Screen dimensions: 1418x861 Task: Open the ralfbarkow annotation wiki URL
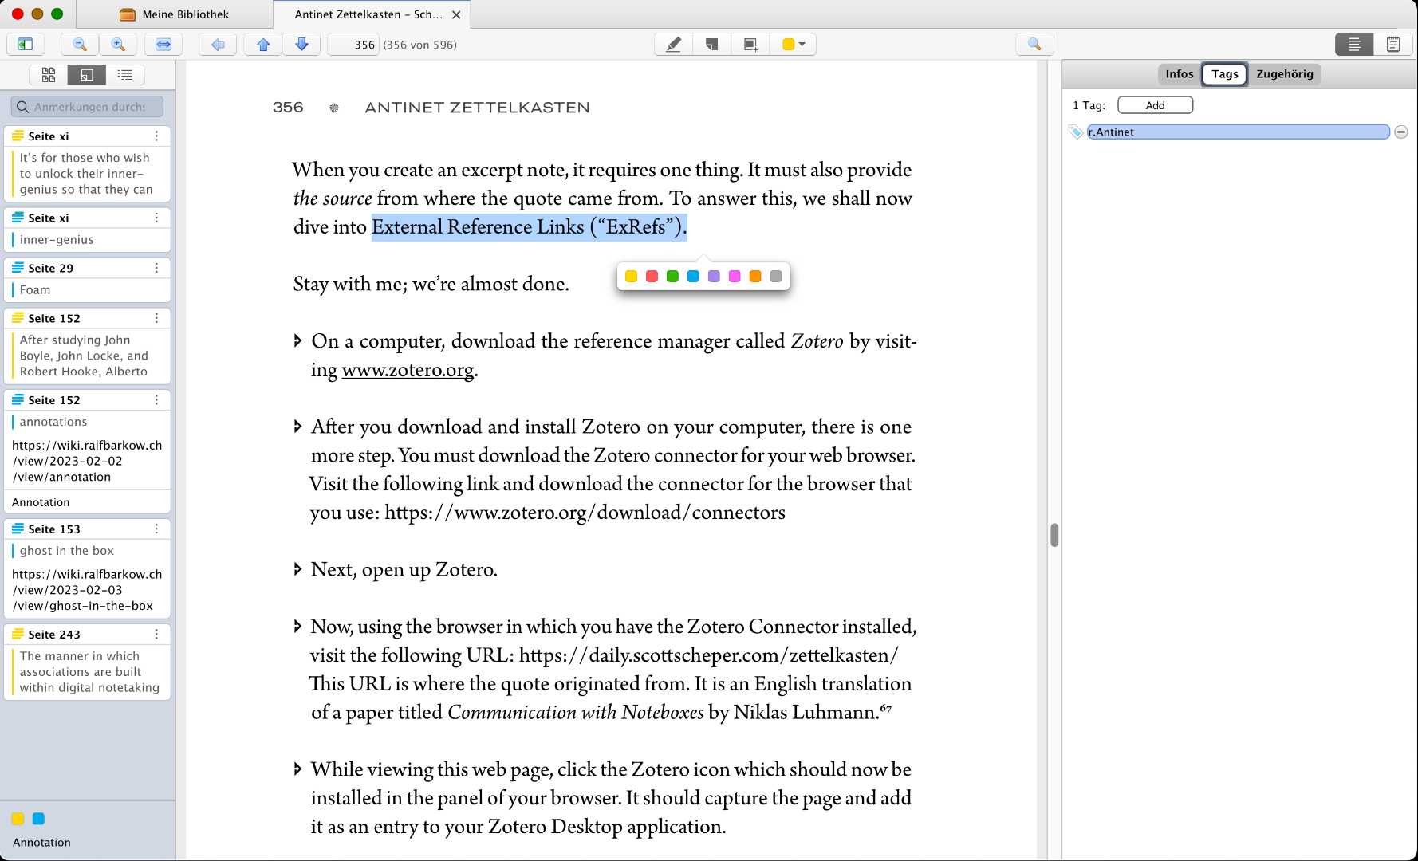[87, 461]
